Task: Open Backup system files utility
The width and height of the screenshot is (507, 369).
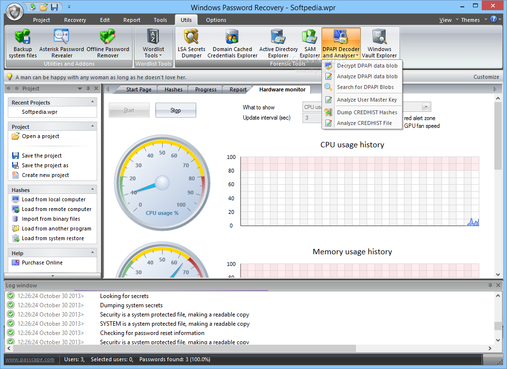Action: pos(23,43)
